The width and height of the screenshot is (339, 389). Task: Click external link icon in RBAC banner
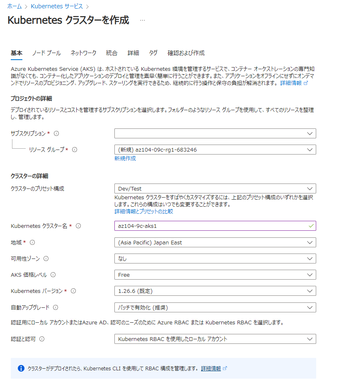(x=225, y=368)
